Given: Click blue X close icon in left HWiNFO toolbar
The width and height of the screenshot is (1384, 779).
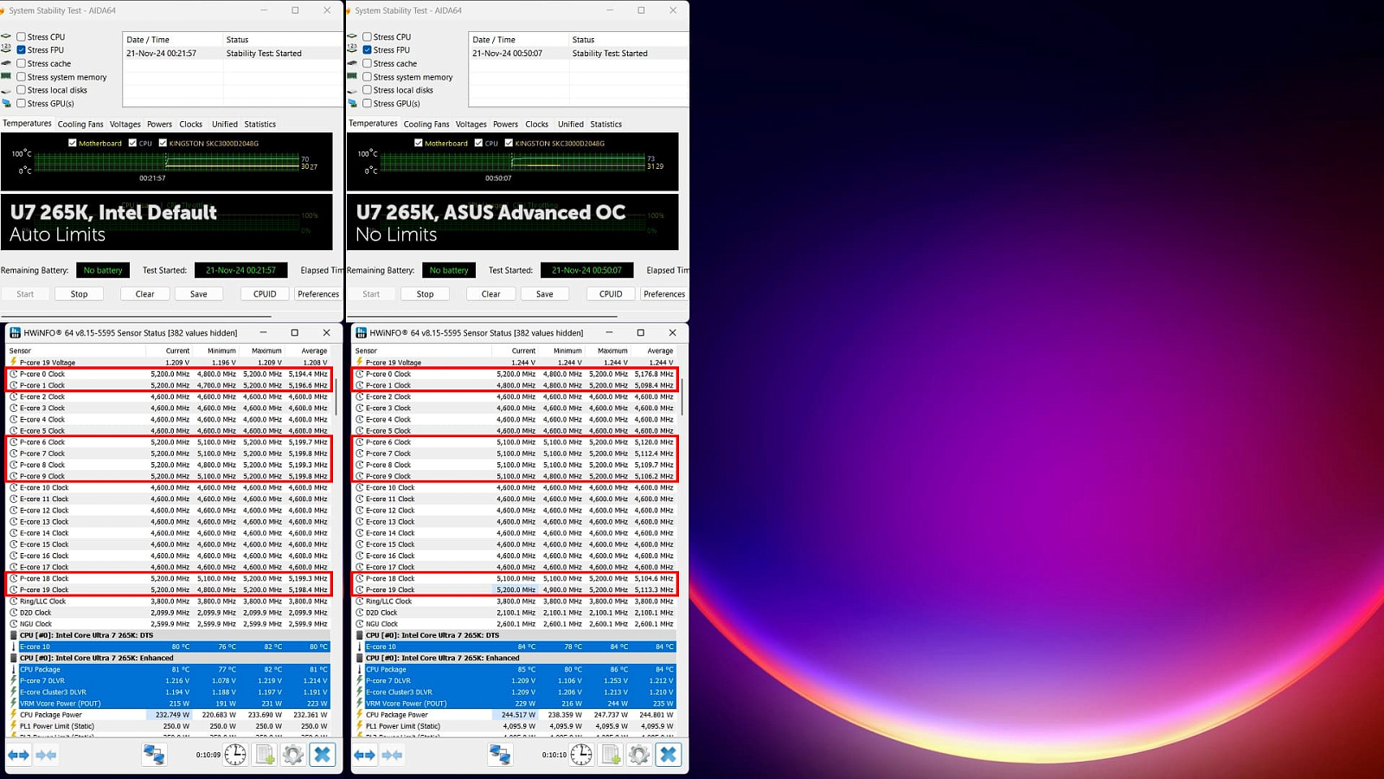Looking at the screenshot, I should [x=323, y=755].
